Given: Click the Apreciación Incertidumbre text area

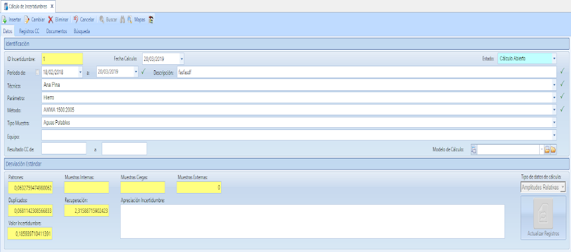Looking at the screenshot, I should pyautogui.click(x=313, y=221).
